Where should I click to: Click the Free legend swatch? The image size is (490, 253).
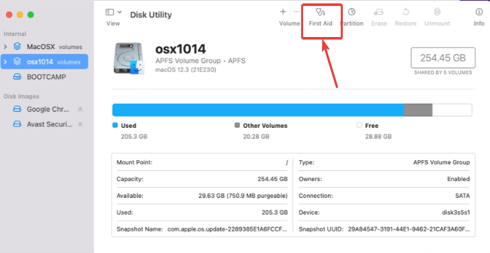(x=359, y=125)
